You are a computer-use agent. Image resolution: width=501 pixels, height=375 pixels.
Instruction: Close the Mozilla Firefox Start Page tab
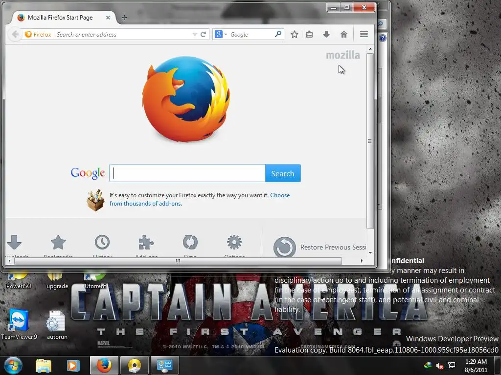tap(108, 18)
